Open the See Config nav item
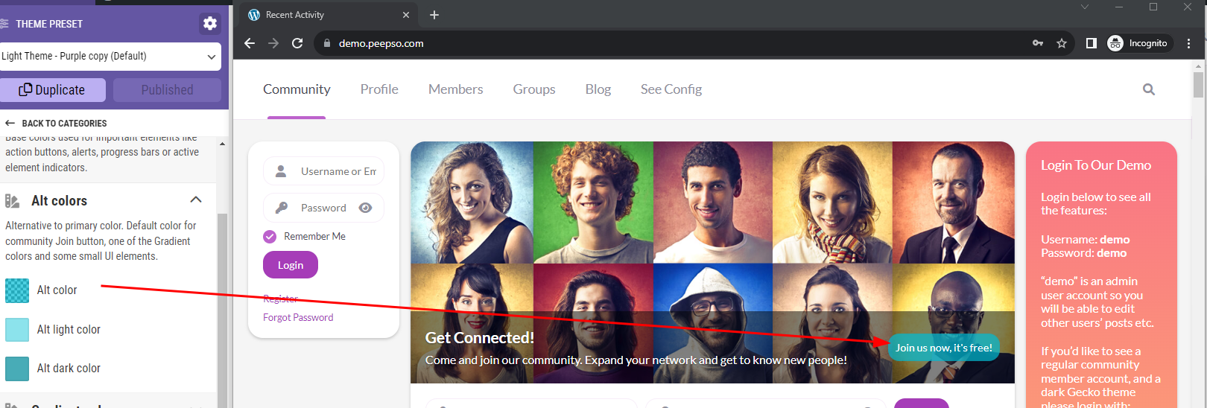The height and width of the screenshot is (408, 1207). tap(671, 89)
